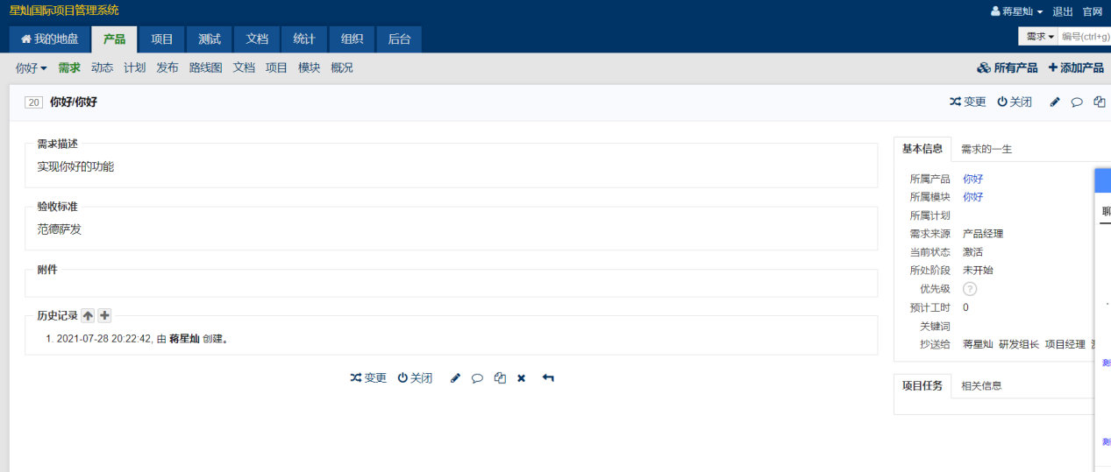Click 研发组长 in 抄送给 row
The image size is (1111, 472).
1019,344
